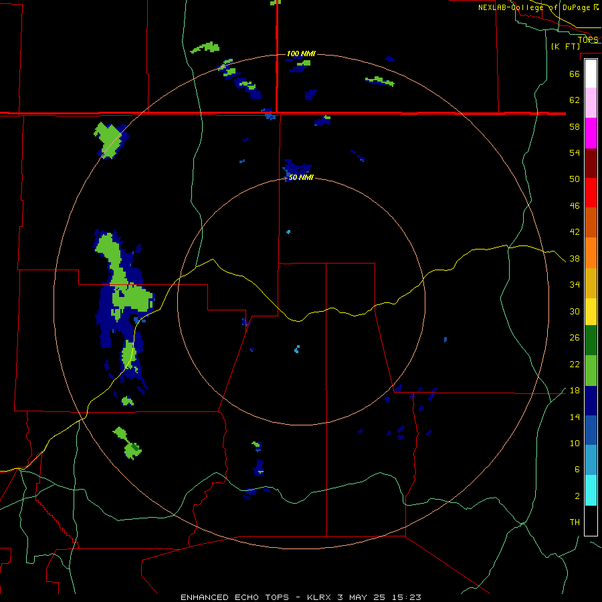The height and width of the screenshot is (602, 602).
Task: Click the '3 MAY 25 15:23' timestamp
Action: coord(379,597)
